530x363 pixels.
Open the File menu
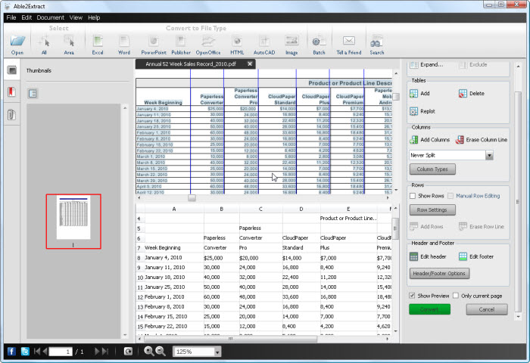coord(11,17)
